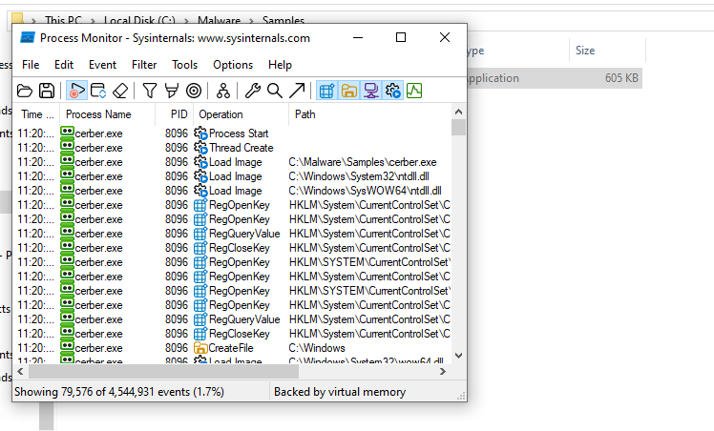Click the Thread Create operation gear icon
The image size is (714, 431).
(x=200, y=148)
